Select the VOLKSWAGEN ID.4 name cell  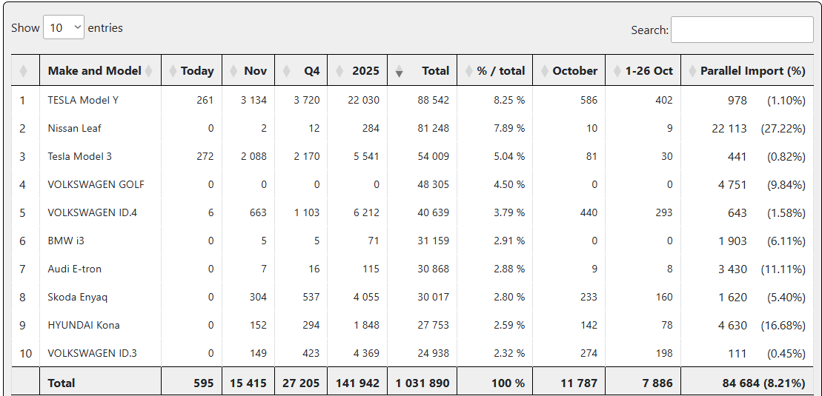[x=93, y=212]
